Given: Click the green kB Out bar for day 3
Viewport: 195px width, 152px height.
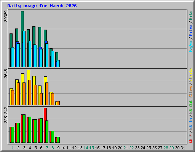Looking at the screenshot, I should point(24,129).
